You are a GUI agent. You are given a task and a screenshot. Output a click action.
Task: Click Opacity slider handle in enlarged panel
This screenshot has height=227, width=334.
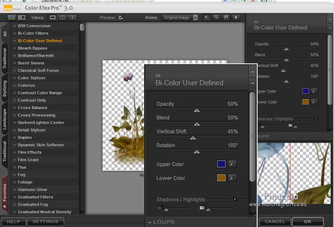197,110
